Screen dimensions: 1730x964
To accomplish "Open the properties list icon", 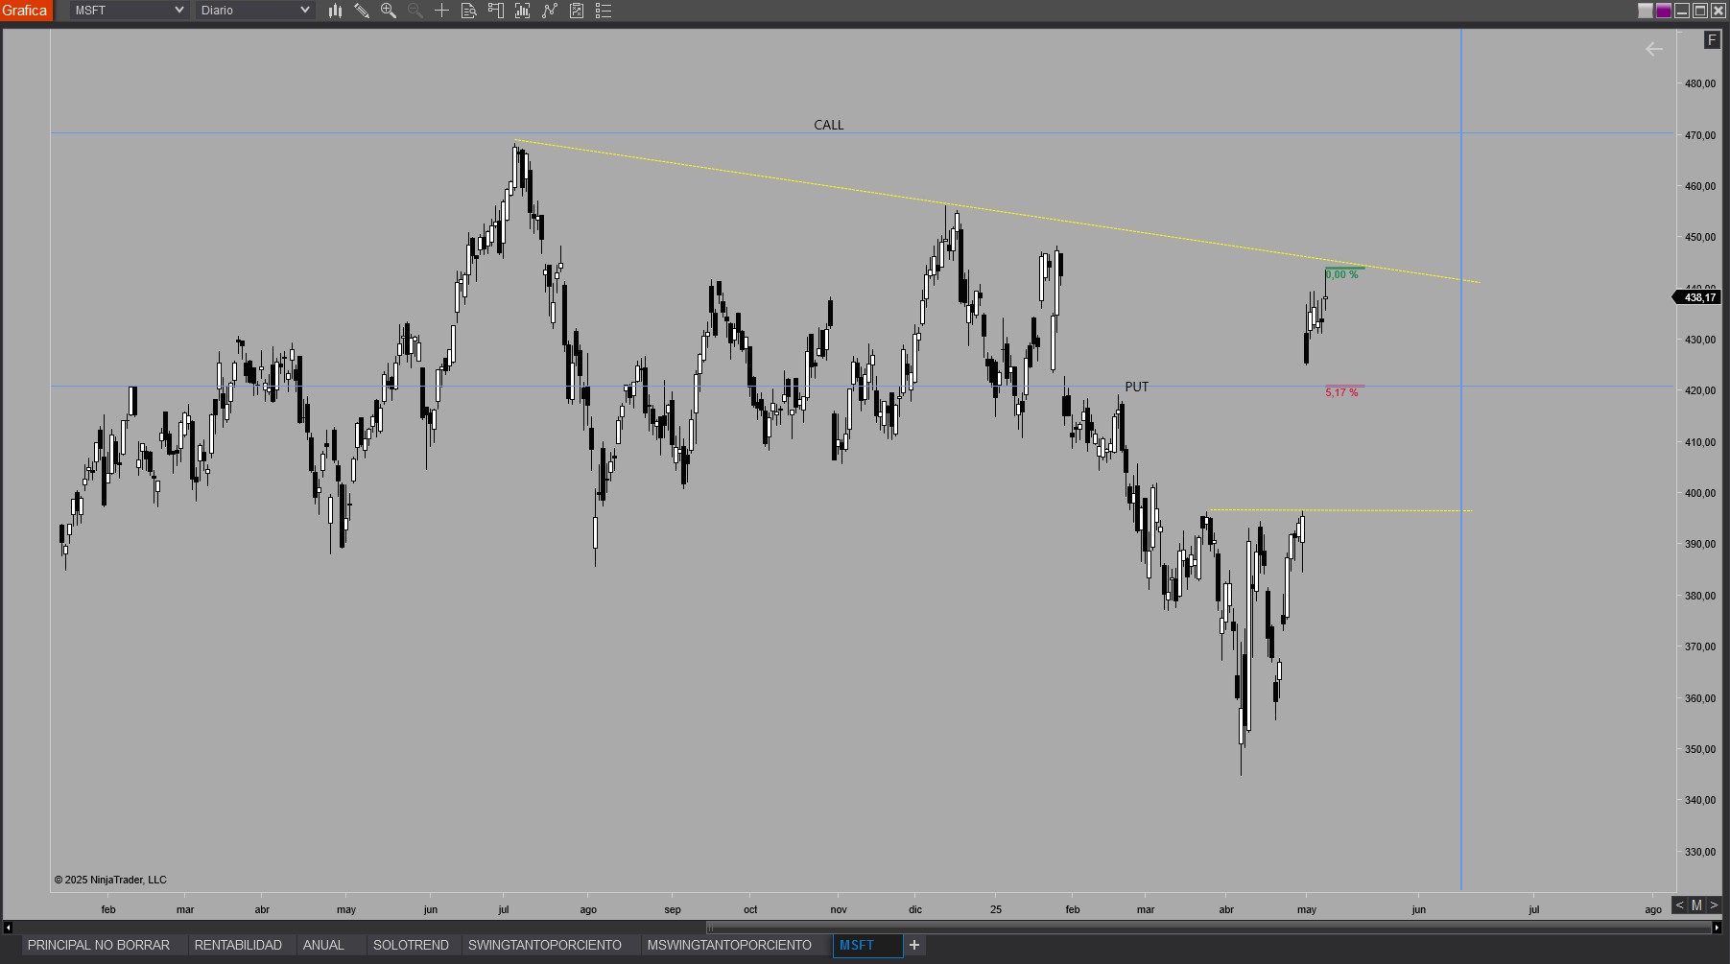I will [x=604, y=11].
